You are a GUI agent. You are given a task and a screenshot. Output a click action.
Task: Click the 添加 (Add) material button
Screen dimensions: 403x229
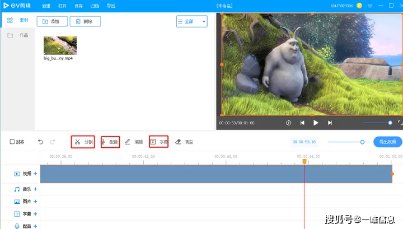[x=52, y=21]
